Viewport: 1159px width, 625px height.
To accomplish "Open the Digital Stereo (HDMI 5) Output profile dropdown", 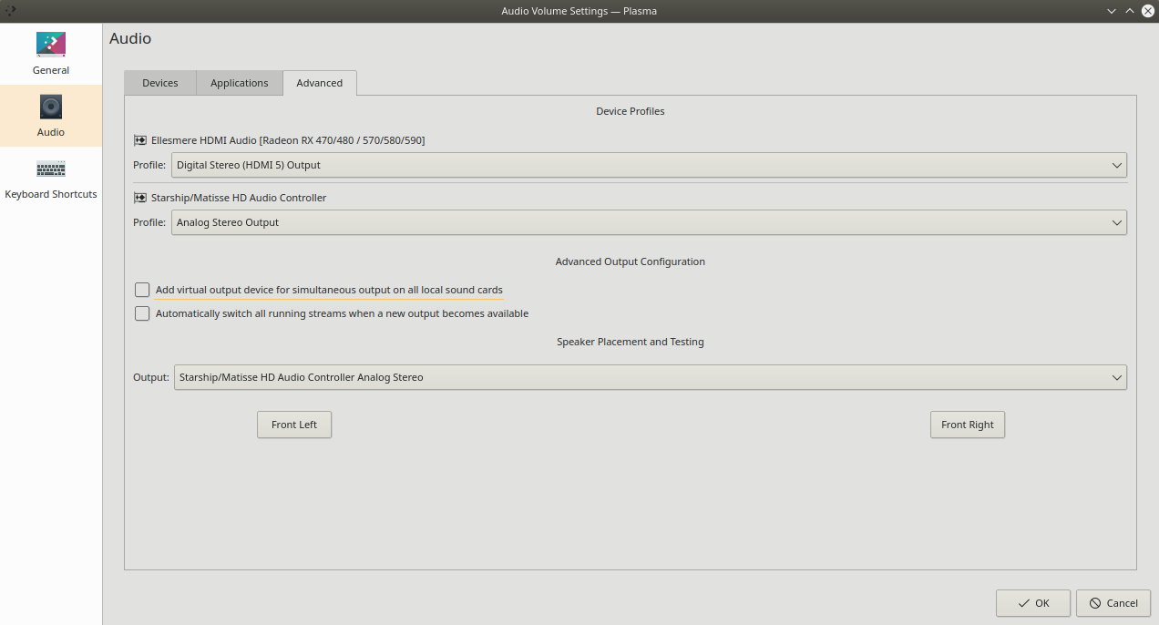I will (x=649, y=165).
